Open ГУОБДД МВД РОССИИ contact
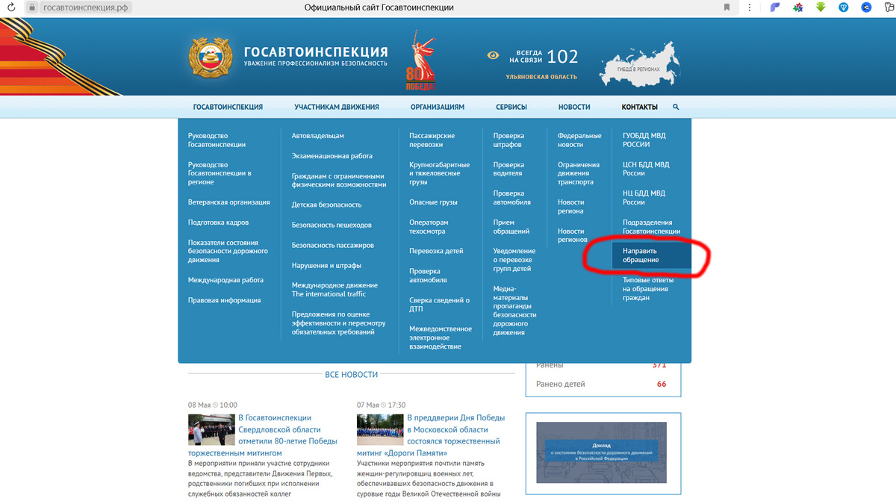Image resolution: width=896 pixels, height=504 pixels. pos(644,140)
